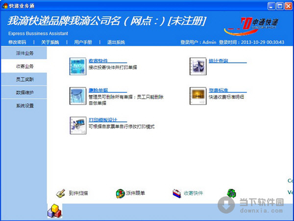Viewport: 294px width, 221px height.
Task: Click the colored cubes icon
Action: pyautogui.click(x=54, y=211)
